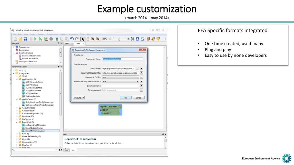Click the zoom slider minus button
294x165 pixels.
click(110, 39)
